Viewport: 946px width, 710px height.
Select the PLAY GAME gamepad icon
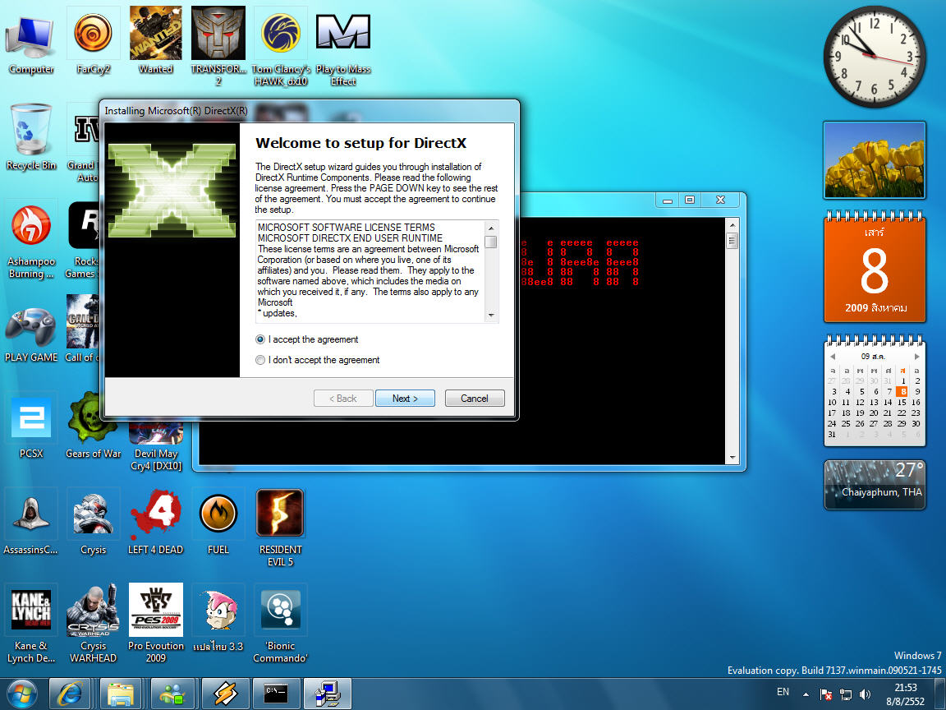pos(30,334)
